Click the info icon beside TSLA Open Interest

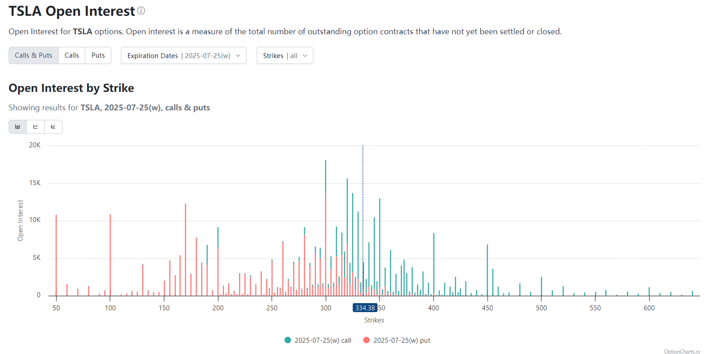pos(141,11)
